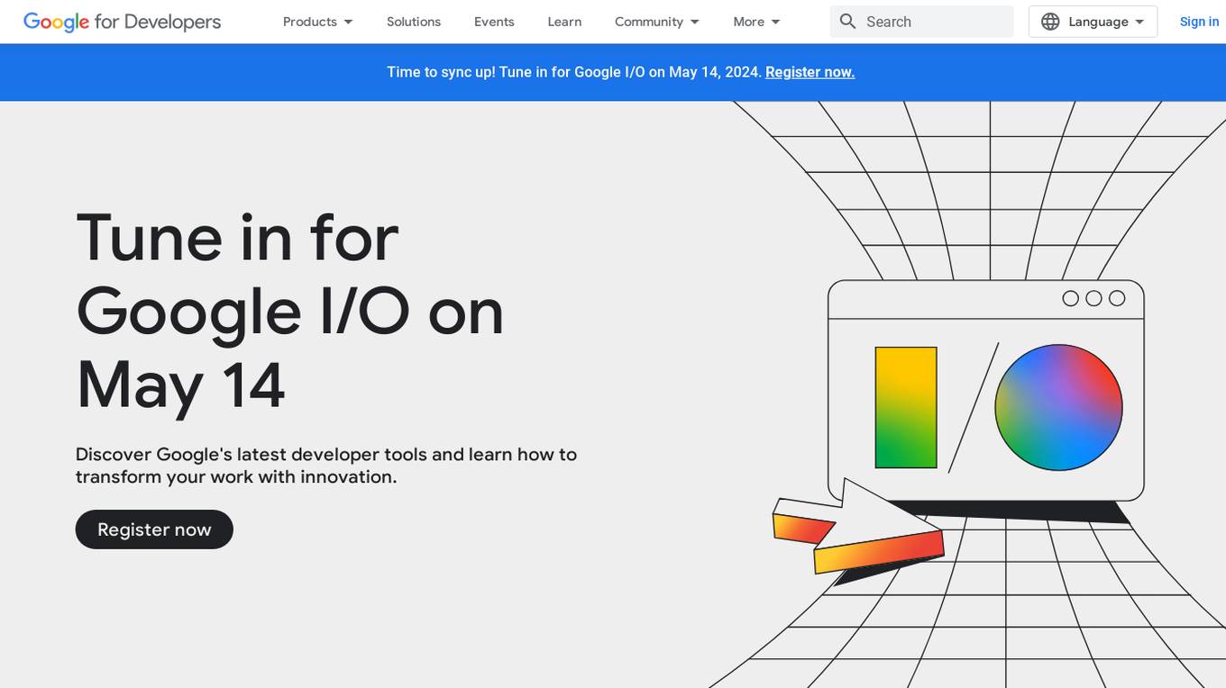Click the yellow-green rectangle I graphic
The image size is (1226, 688).
click(906, 407)
